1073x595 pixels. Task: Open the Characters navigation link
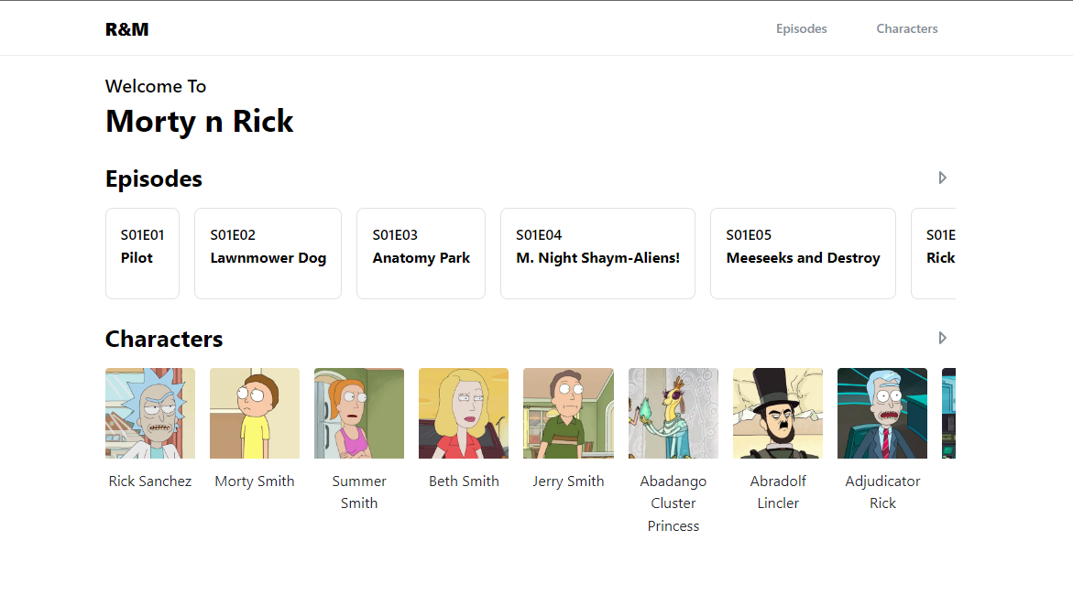point(906,28)
